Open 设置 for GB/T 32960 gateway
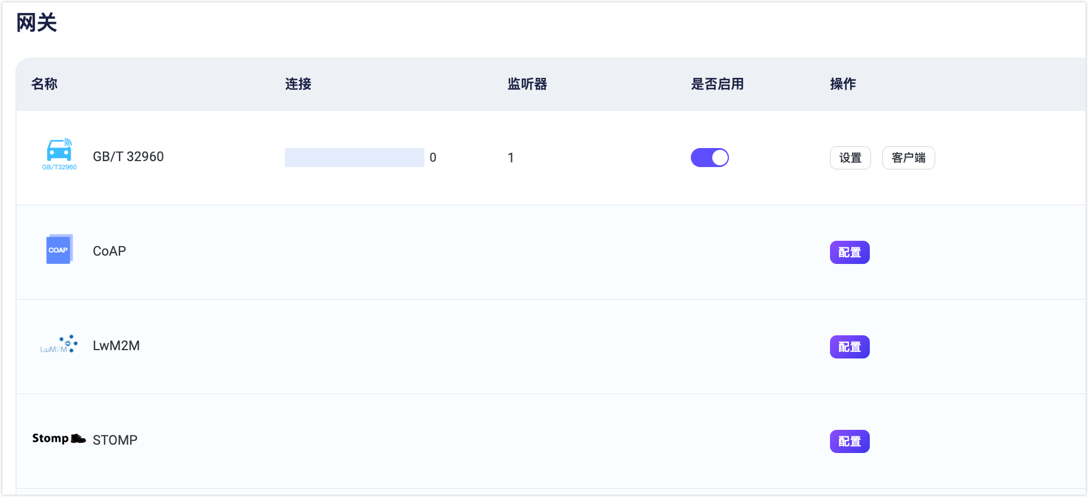 coord(850,158)
